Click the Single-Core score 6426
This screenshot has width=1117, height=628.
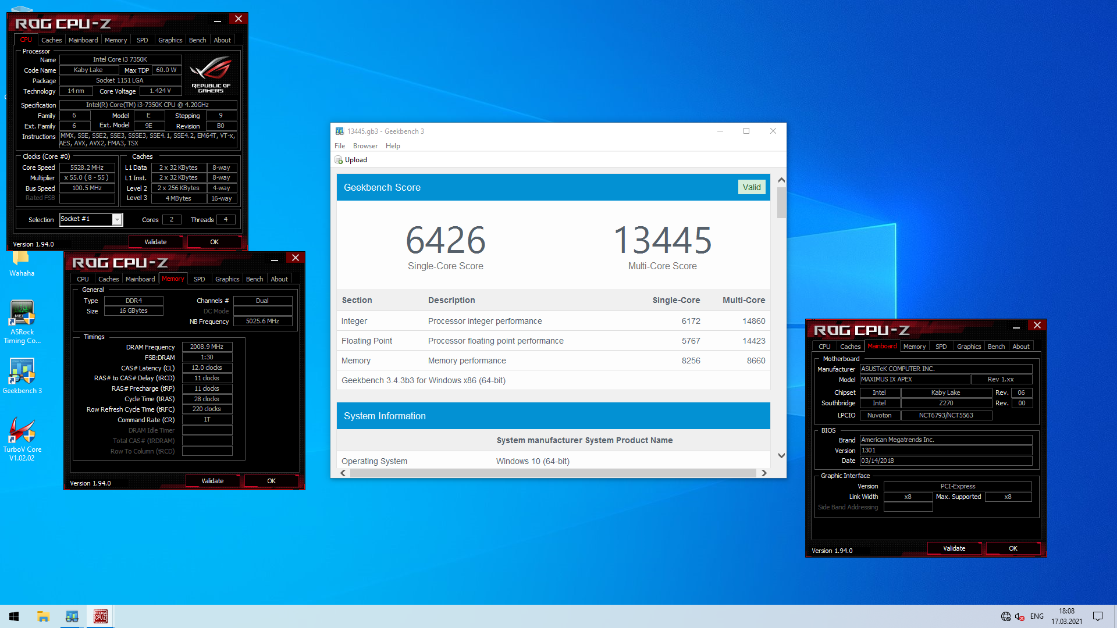tap(446, 240)
